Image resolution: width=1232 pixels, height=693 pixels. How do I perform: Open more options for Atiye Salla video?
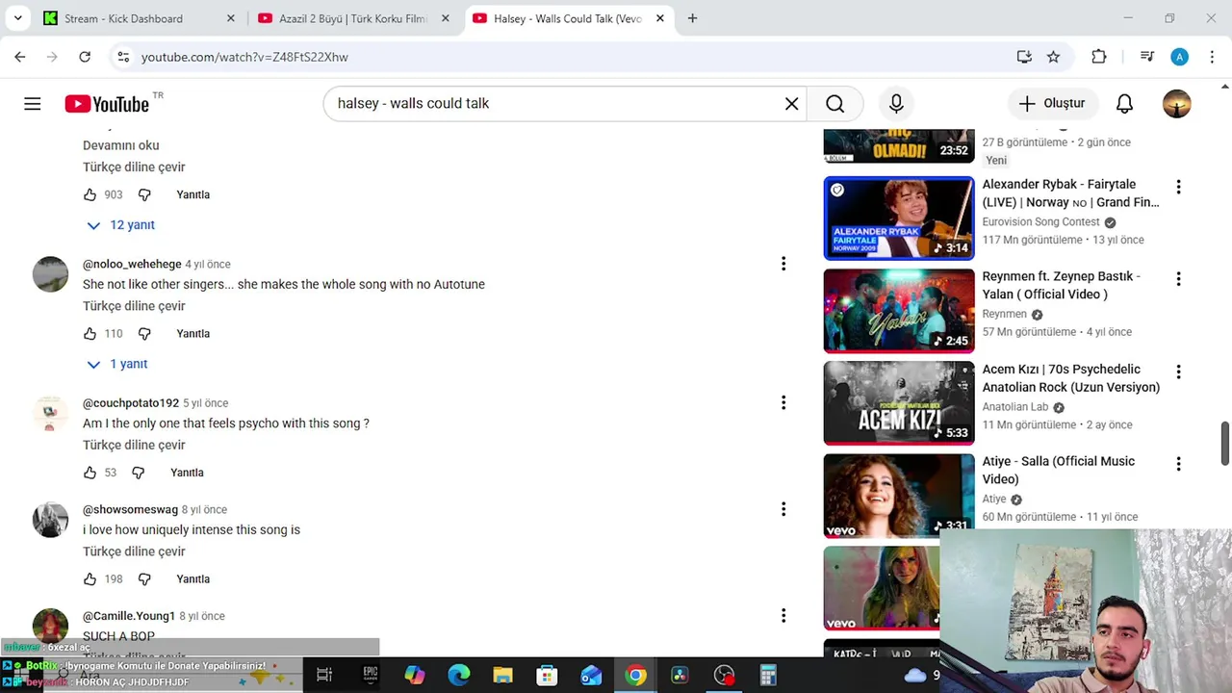coord(1178,464)
